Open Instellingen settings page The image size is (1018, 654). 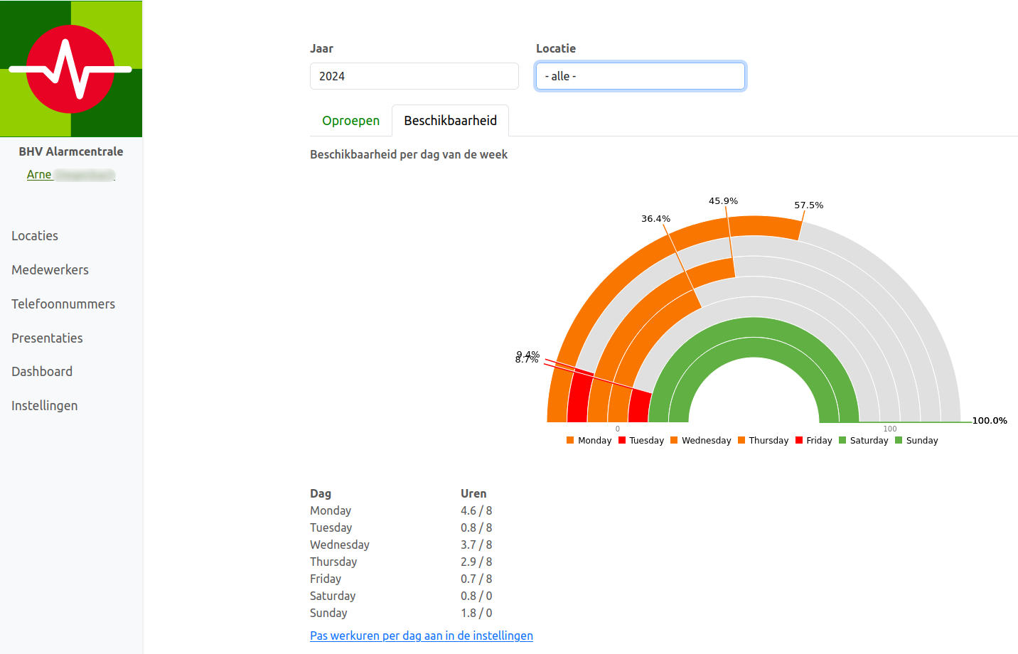[x=44, y=406]
